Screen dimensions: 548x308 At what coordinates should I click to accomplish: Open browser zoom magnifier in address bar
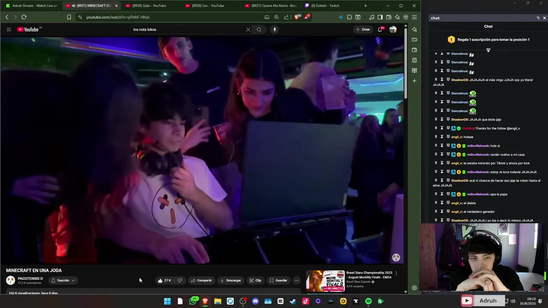[277, 17]
